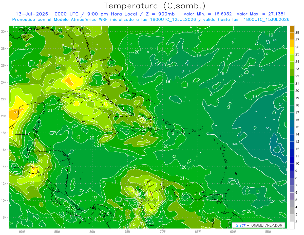The width and height of the screenshot is (304, 235).
Task: Click the number 17 on the color scale
Action: (x=297, y=113)
